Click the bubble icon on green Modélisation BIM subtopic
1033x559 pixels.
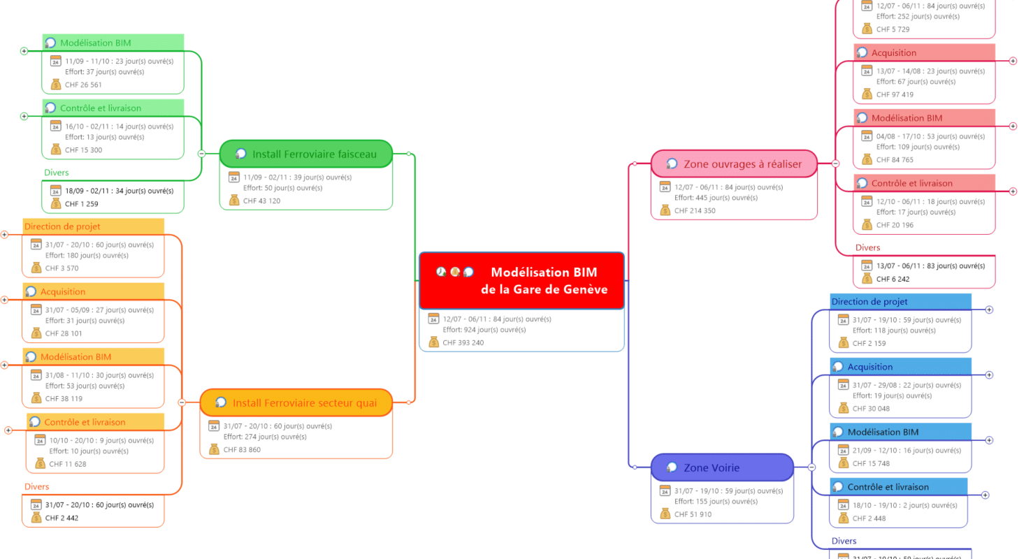tap(51, 43)
